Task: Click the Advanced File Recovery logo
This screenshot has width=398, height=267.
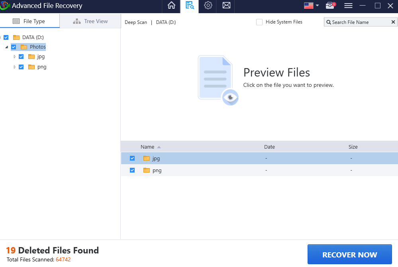Action: [4, 5]
